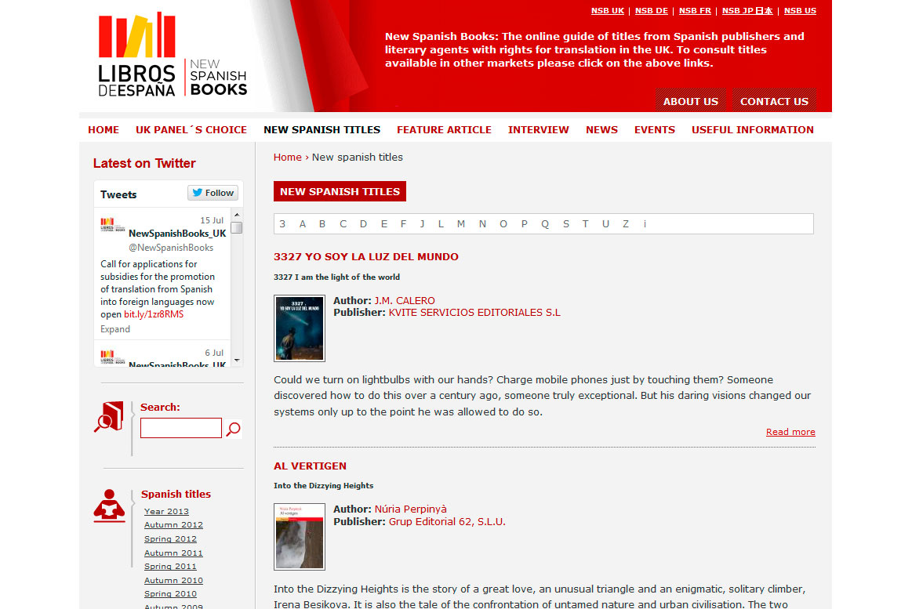Click the Twitter bird icon on Follow button
Viewport: 912px width, 609px height.
click(196, 192)
